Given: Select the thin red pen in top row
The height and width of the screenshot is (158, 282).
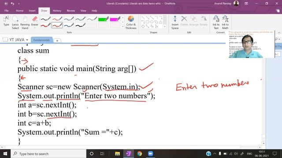Looking at the screenshot, I should [x=57, y=18].
